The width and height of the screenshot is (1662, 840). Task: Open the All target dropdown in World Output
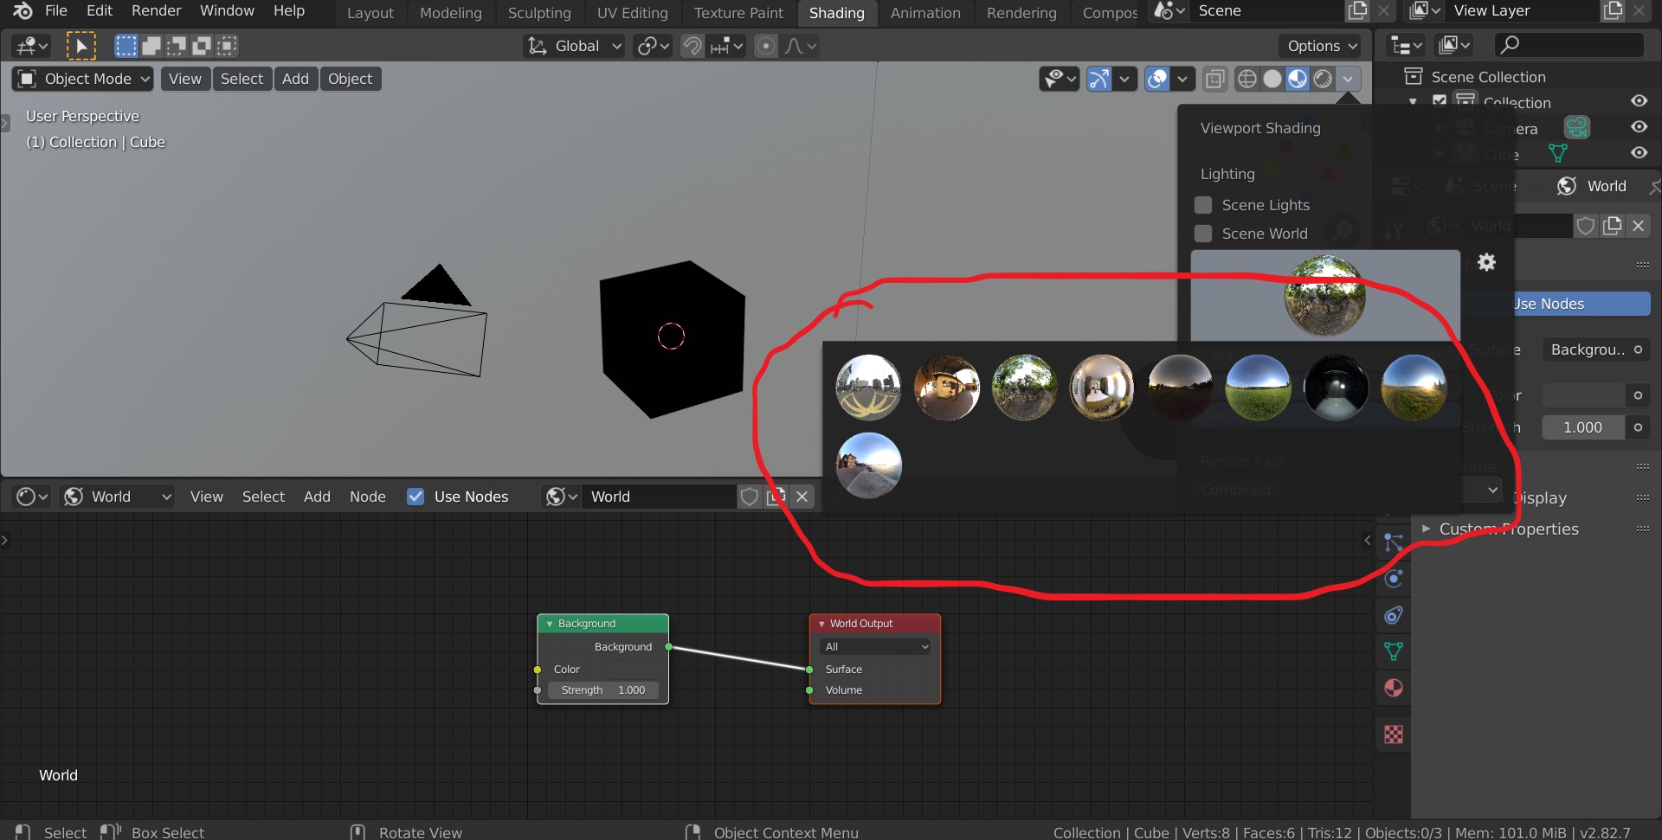tap(877, 646)
